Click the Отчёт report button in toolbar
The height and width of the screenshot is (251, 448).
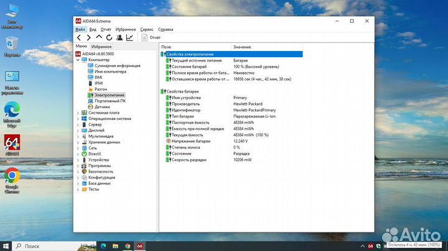point(151,37)
